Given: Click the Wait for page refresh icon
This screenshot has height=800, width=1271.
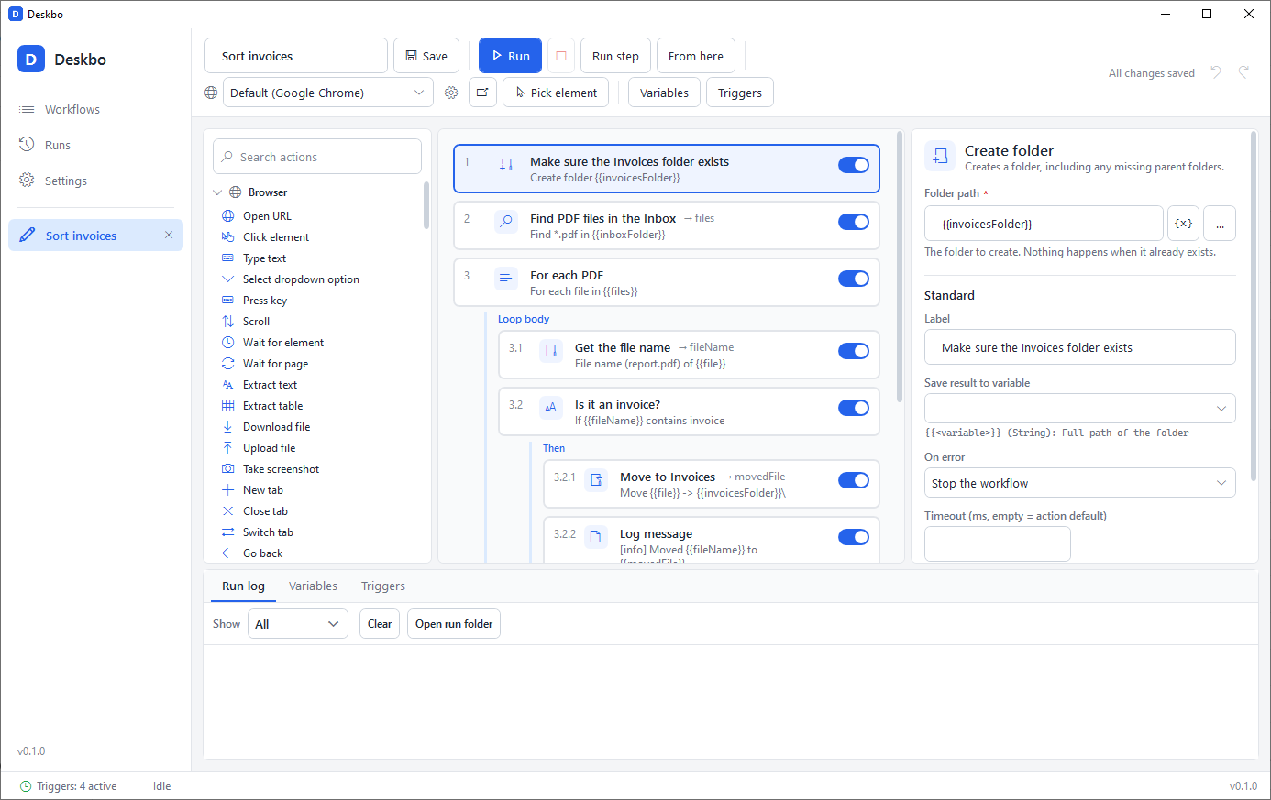Looking at the screenshot, I should [228, 364].
